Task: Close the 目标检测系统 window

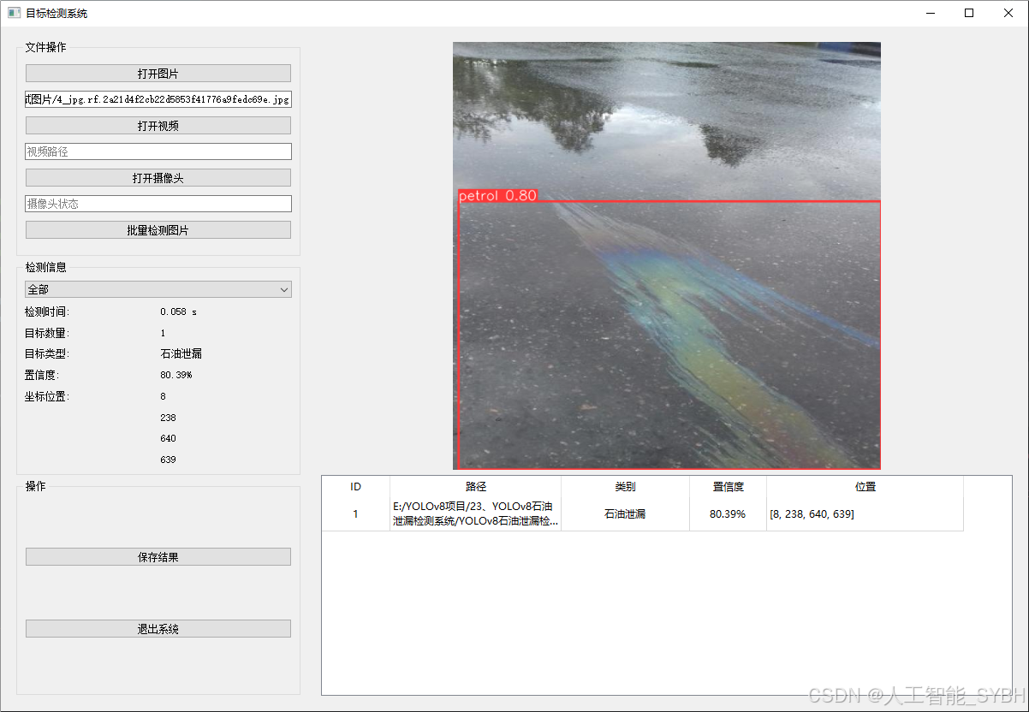Action: coord(1008,13)
